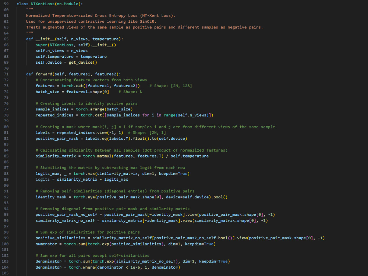Click 'similarity_matrix_no_self' variable at its assignment line
This screenshot has height=276, width=368.
coord(65,220)
